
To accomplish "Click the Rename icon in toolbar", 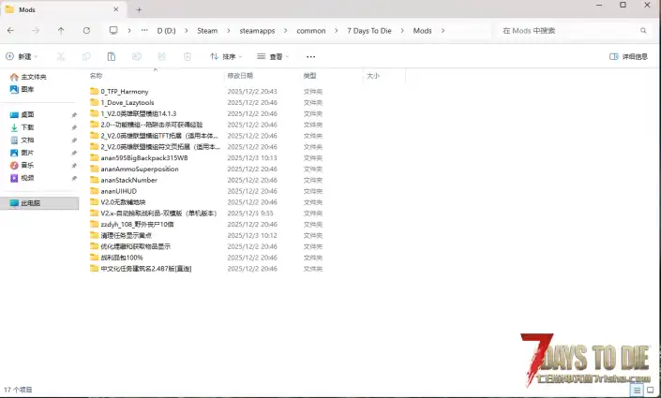I will (x=137, y=56).
